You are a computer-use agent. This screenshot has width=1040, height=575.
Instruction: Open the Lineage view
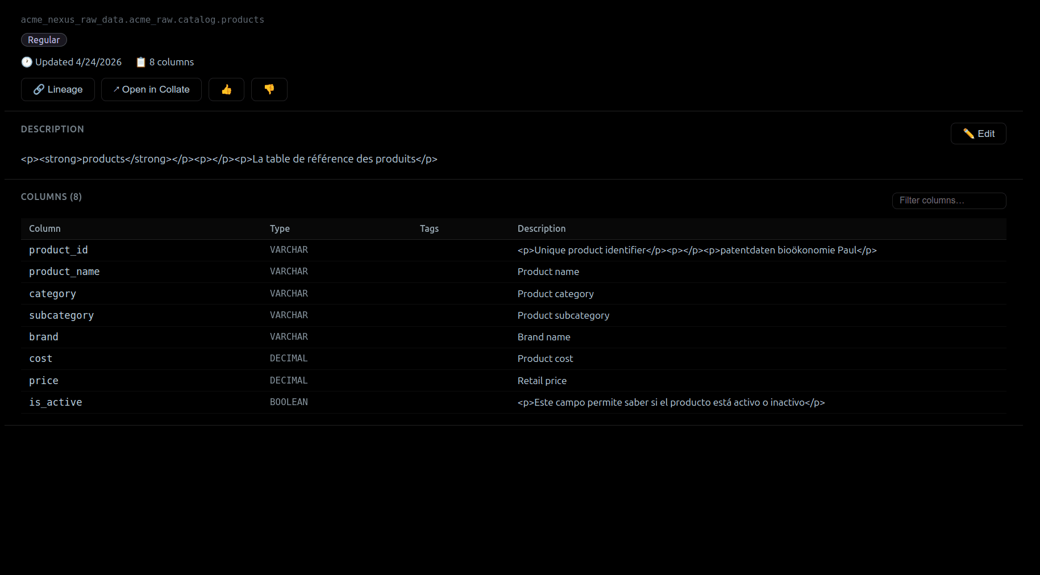tap(57, 89)
